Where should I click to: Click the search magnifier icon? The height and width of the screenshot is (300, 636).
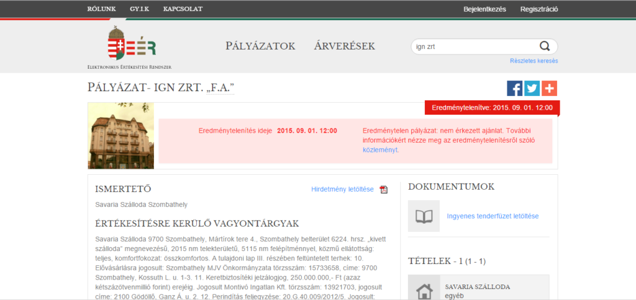[544, 46]
